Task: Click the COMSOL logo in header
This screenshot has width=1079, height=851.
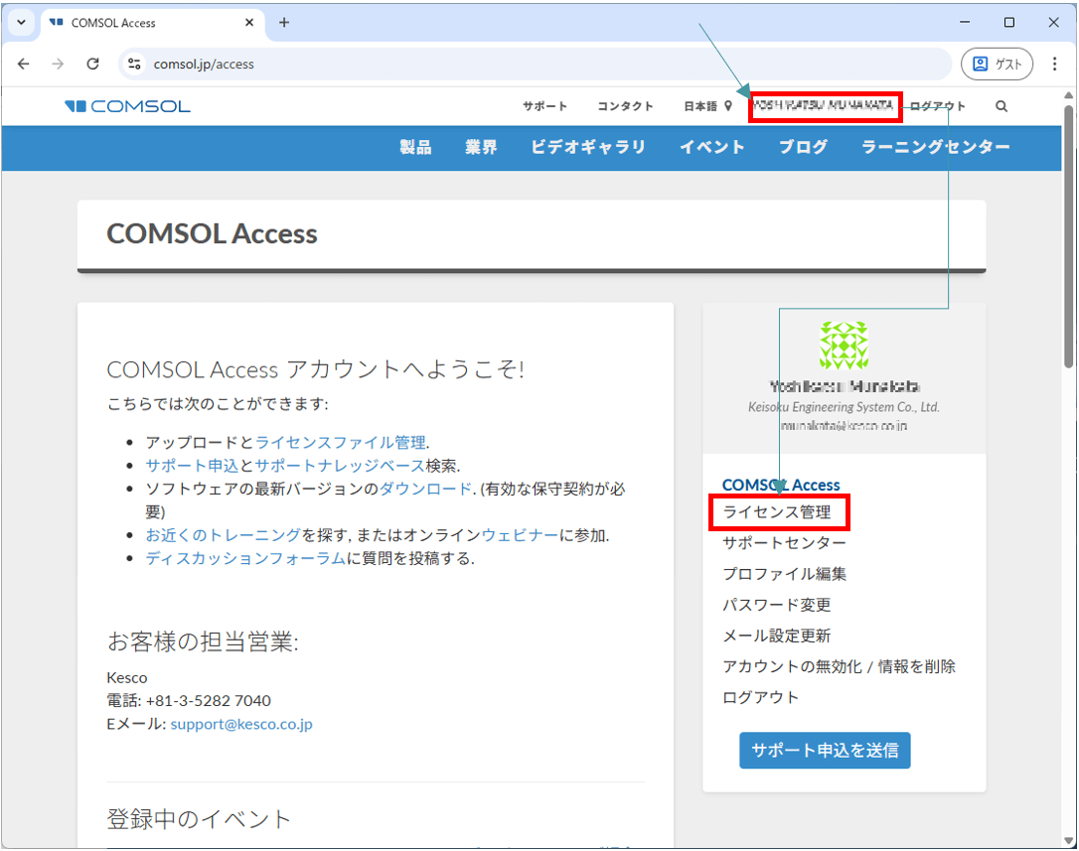Action: click(127, 106)
